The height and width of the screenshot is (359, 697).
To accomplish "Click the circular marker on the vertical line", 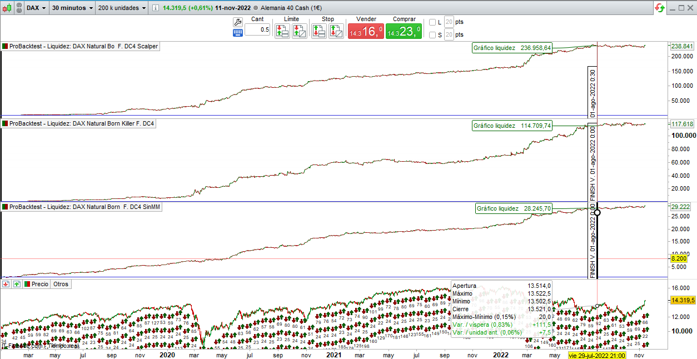I will pyautogui.click(x=597, y=212).
